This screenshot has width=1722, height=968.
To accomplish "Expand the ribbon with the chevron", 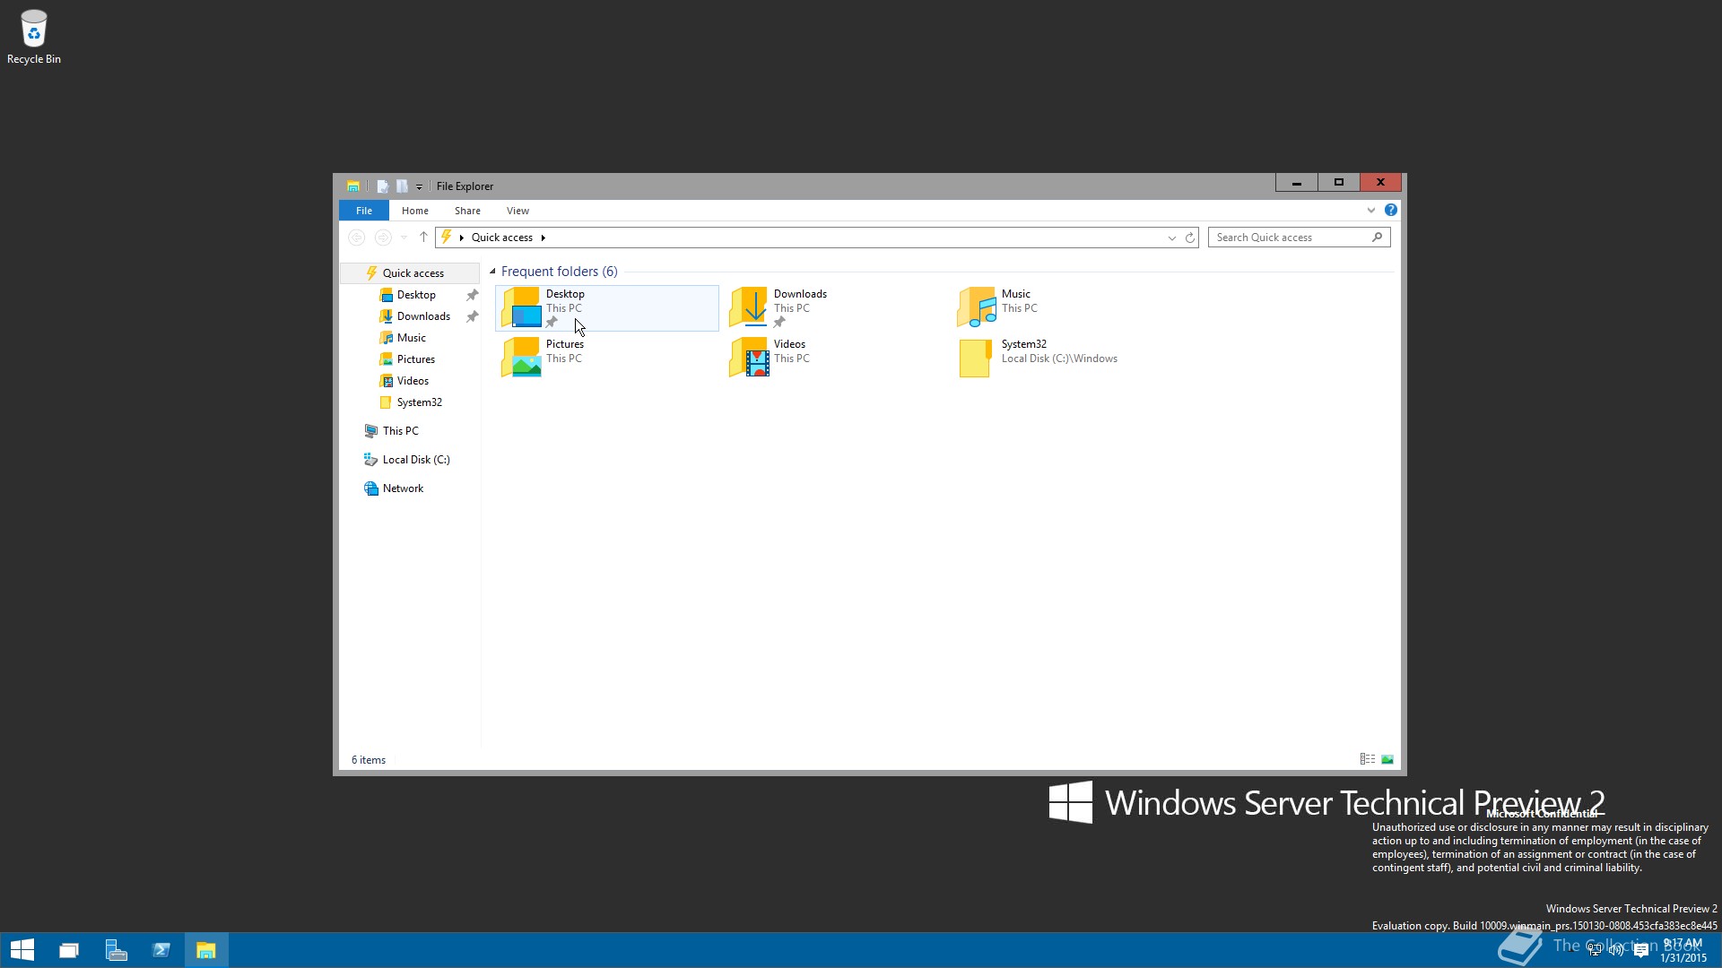I will coord(1371,211).
